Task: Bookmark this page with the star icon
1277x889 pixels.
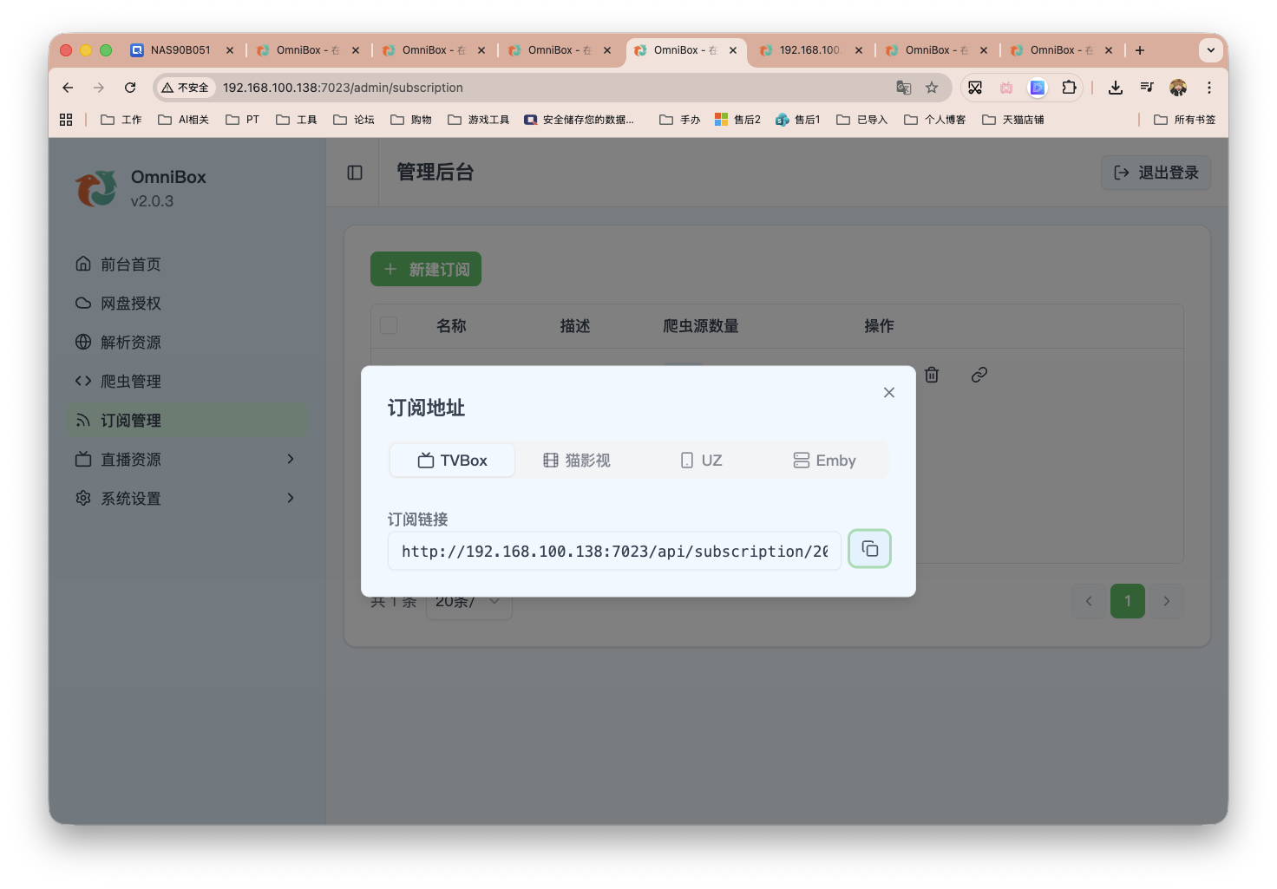Action: pyautogui.click(x=932, y=88)
